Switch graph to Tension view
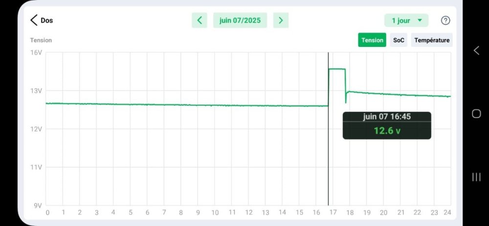 (372, 40)
